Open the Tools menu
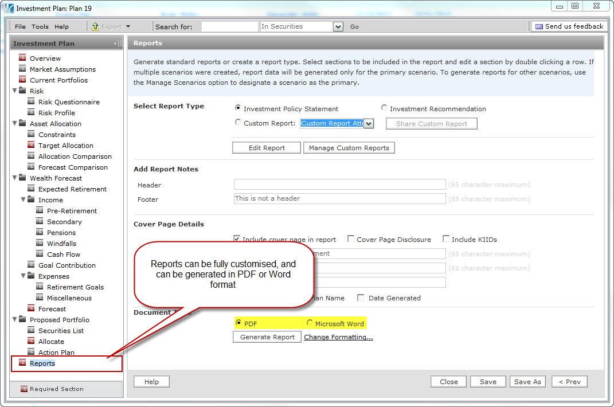The image size is (614, 407). tap(40, 26)
